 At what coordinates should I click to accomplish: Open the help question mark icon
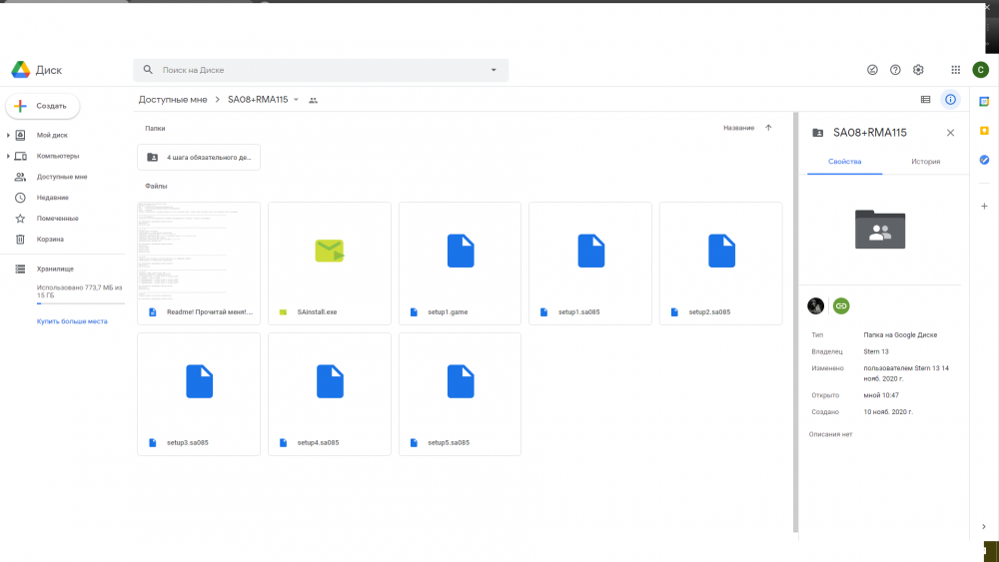pos(895,70)
